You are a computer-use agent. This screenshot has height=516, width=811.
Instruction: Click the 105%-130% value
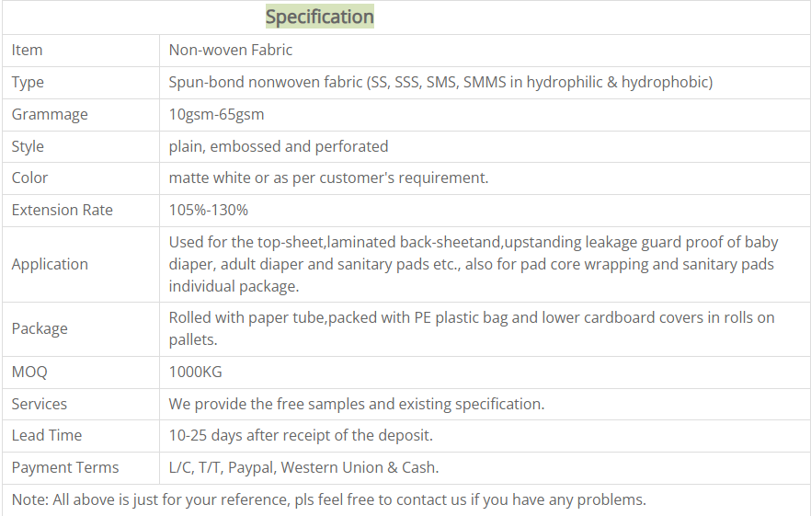[x=208, y=210]
